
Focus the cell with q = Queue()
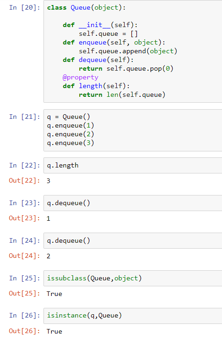coord(133,130)
